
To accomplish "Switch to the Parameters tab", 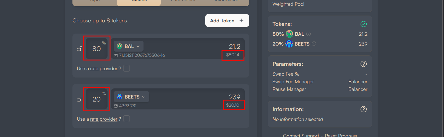I will tap(183, 1).
